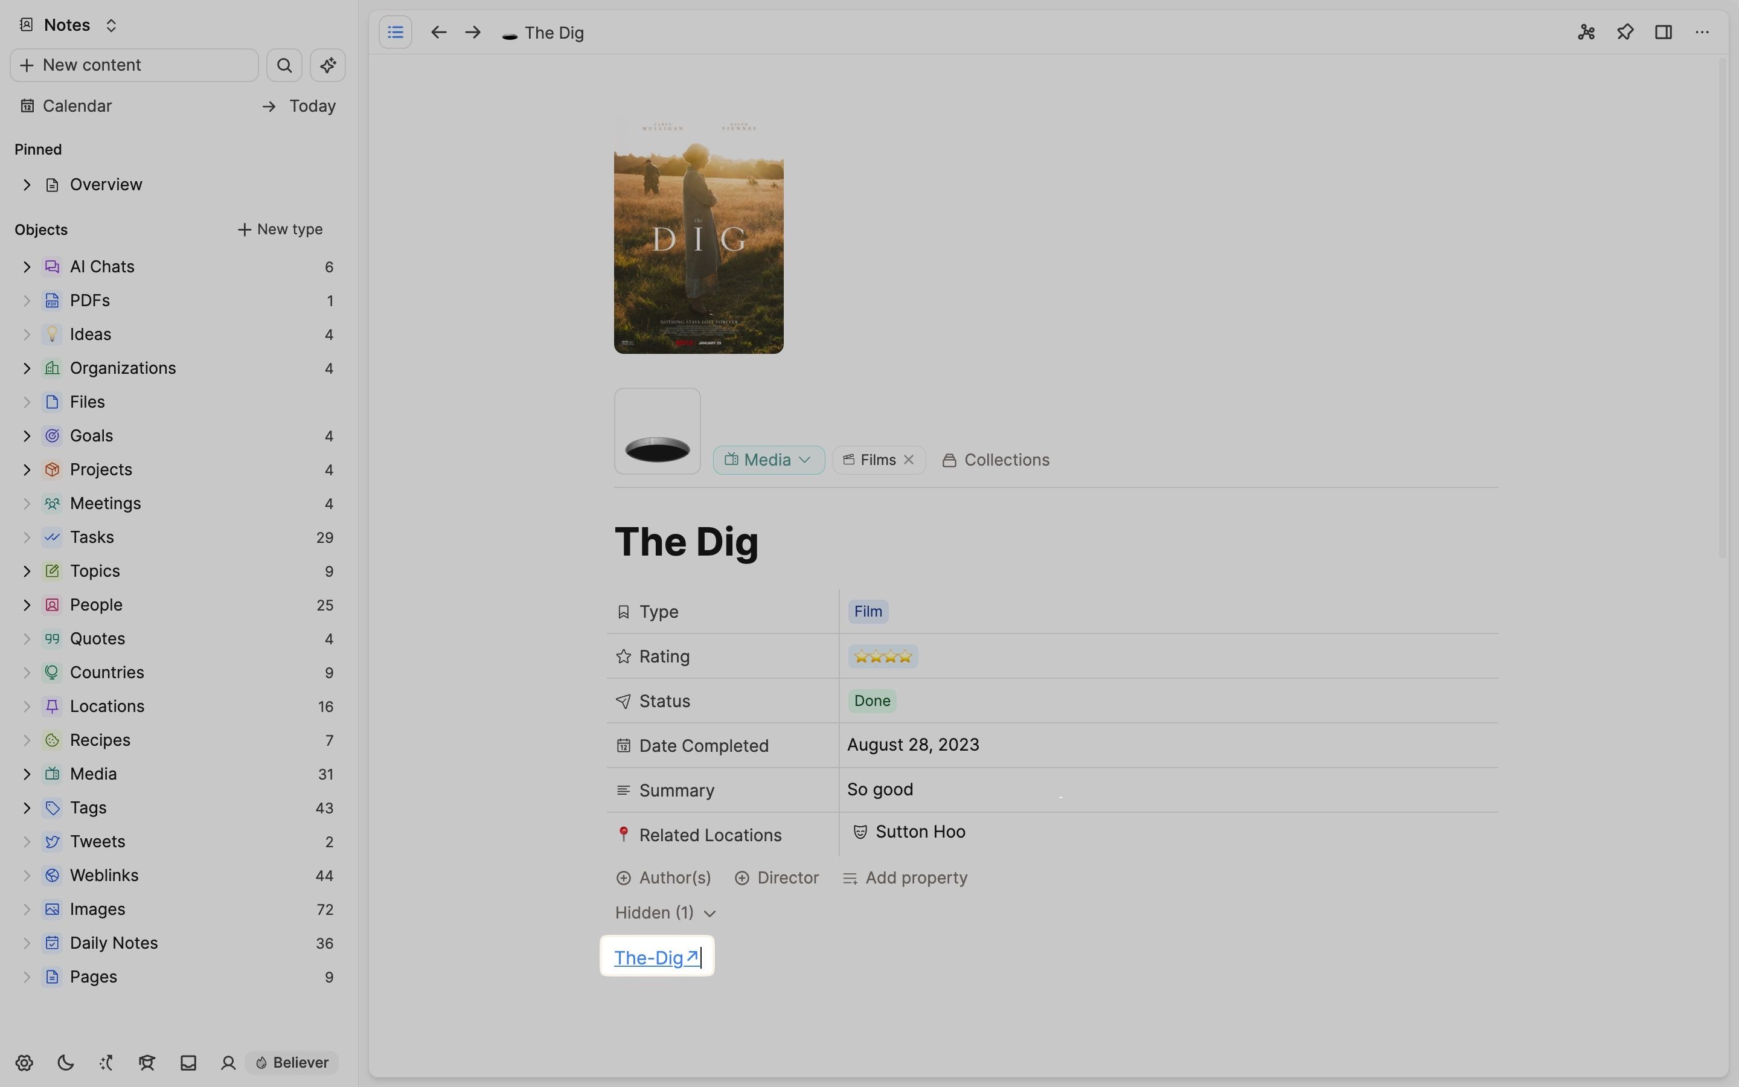Select Weblinks in the objects list
Screen dimensions: 1739x1087
tap(104, 876)
